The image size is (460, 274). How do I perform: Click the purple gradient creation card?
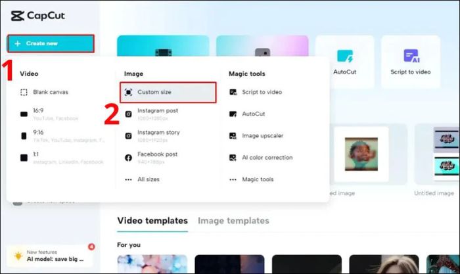[x=262, y=46]
